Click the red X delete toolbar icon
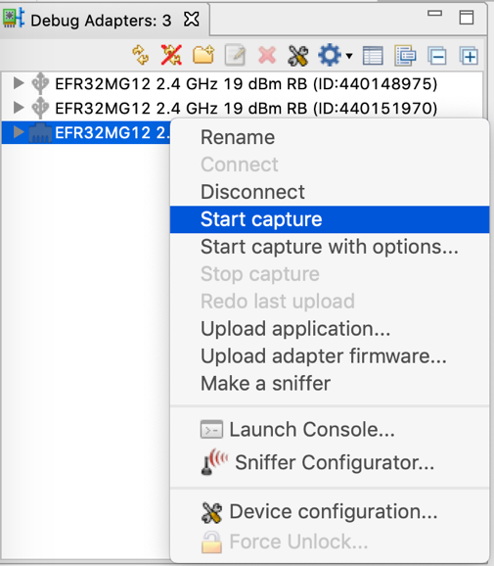Screen dimensions: 494x566 pyautogui.click(x=267, y=56)
